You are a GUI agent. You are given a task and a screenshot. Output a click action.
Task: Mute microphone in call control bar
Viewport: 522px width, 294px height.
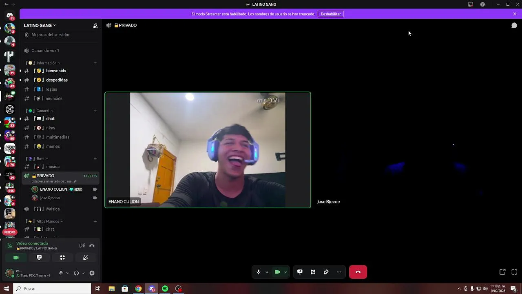[x=259, y=272]
